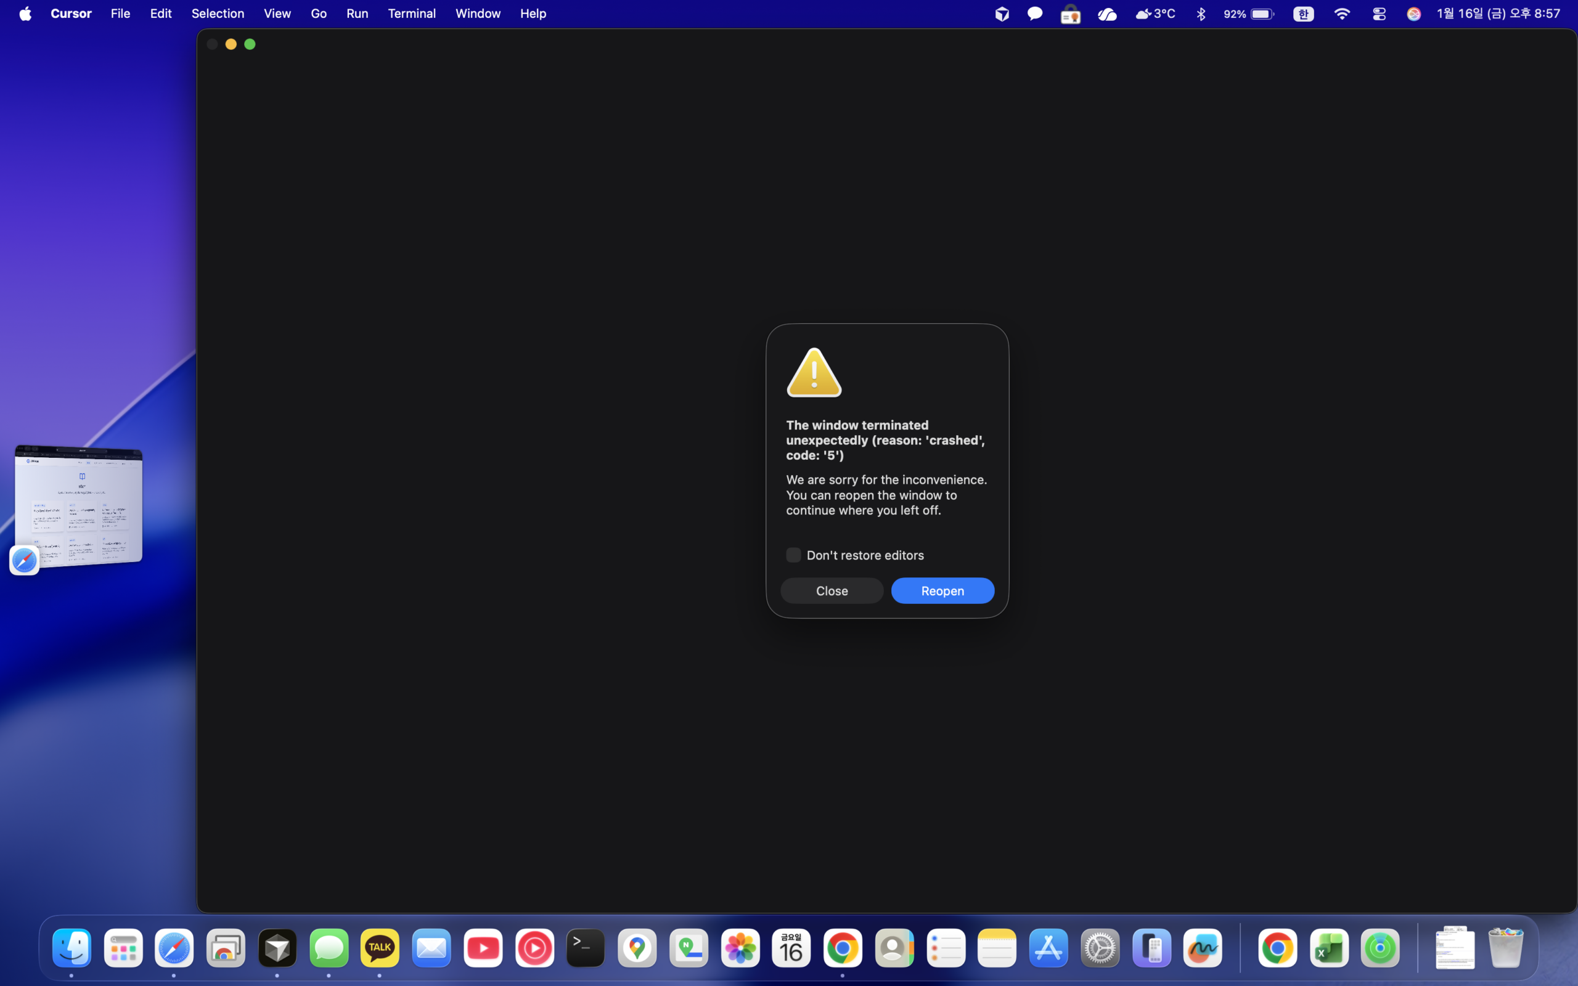Open the Cursor app icon in the Dock
Viewport: 1578px width, 986px height.
point(277,948)
